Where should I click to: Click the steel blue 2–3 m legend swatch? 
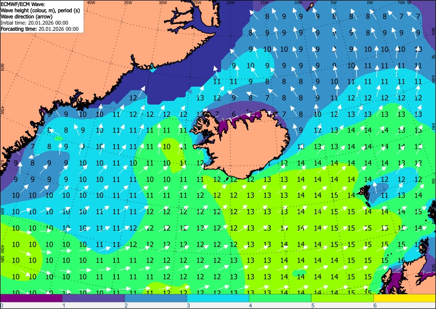point(156,298)
